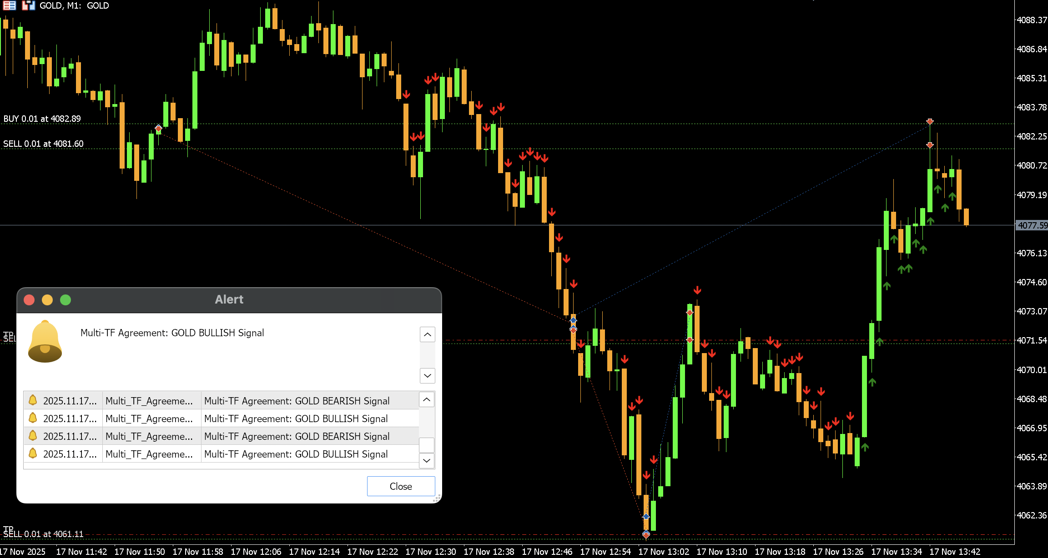The height and width of the screenshot is (558, 1048).
Task: Click the BUY 0.01 at 4082.89 label
Action: (x=42, y=119)
